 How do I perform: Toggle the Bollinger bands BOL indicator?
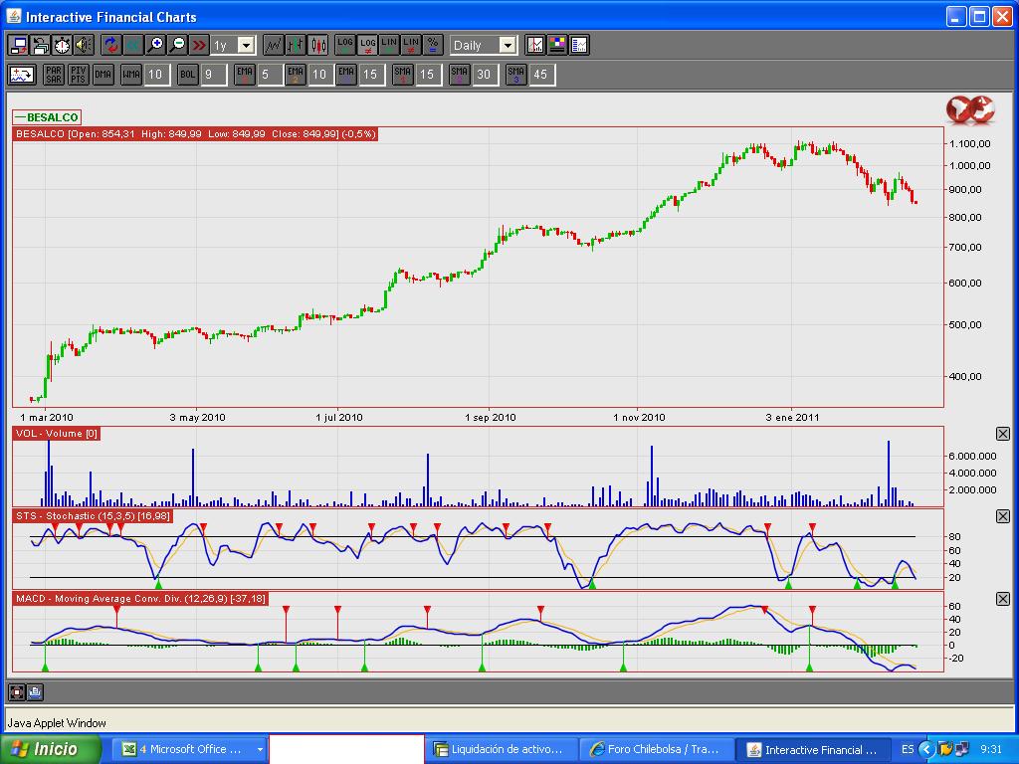[x=188, y=75]
